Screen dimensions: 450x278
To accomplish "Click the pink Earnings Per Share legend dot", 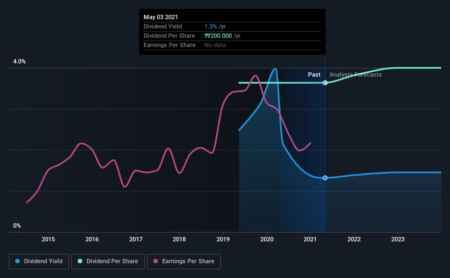I will 156,261.
